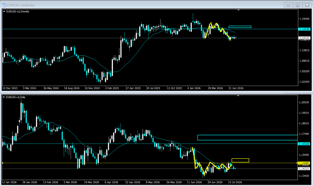Select cyan rectangle object on Weekly chart
The image size is (313, 186).
click(240, 27)
